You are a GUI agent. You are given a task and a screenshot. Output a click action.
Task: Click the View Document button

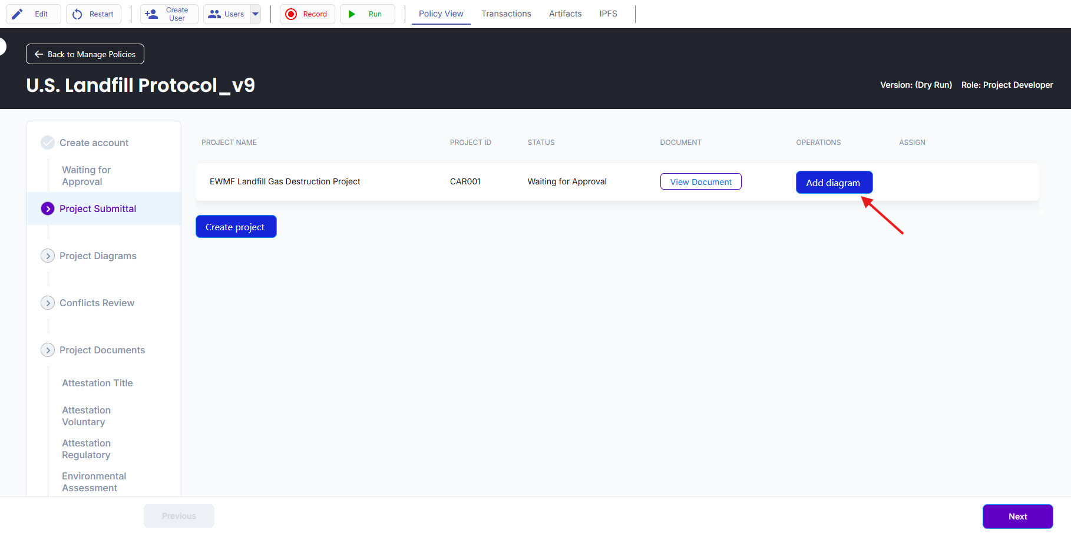[700, 182]
